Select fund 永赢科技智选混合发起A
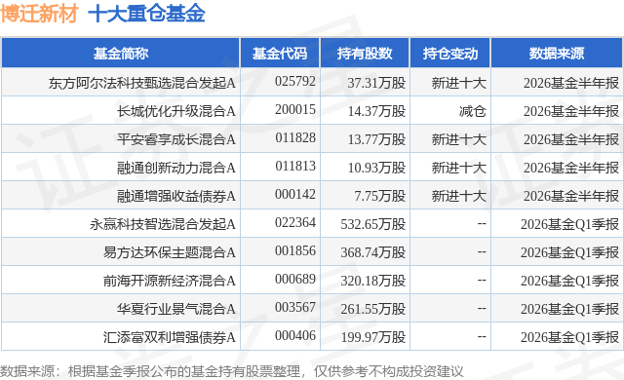Image resolution: width=624 pixels, height=380 pixels. click(163, 224)
